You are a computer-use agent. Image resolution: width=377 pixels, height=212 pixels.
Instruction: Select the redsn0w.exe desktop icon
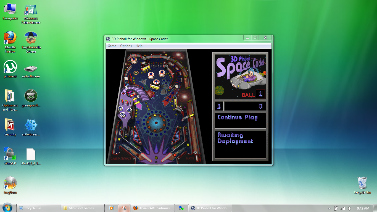(31, 71)
